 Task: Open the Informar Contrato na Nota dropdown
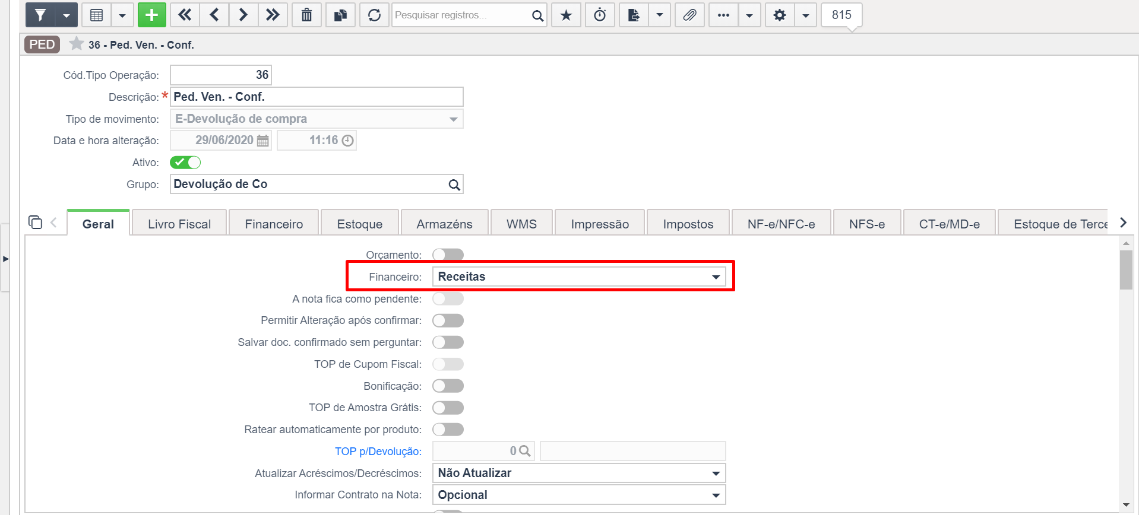tap(579, 495)
